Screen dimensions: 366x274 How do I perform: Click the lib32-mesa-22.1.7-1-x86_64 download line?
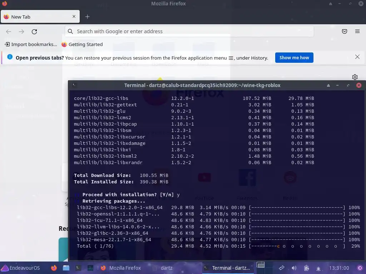coord(218,239)
